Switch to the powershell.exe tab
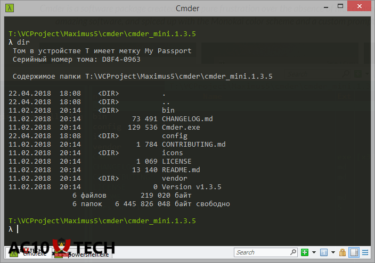Image resolution: width=375 pixels, height=263 pixels. coord(83,253)
